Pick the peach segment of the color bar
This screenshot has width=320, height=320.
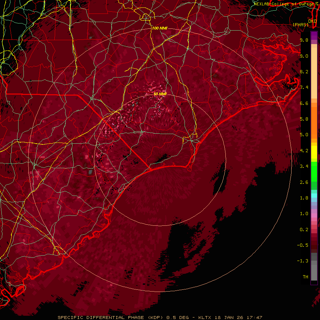(314, 71)
